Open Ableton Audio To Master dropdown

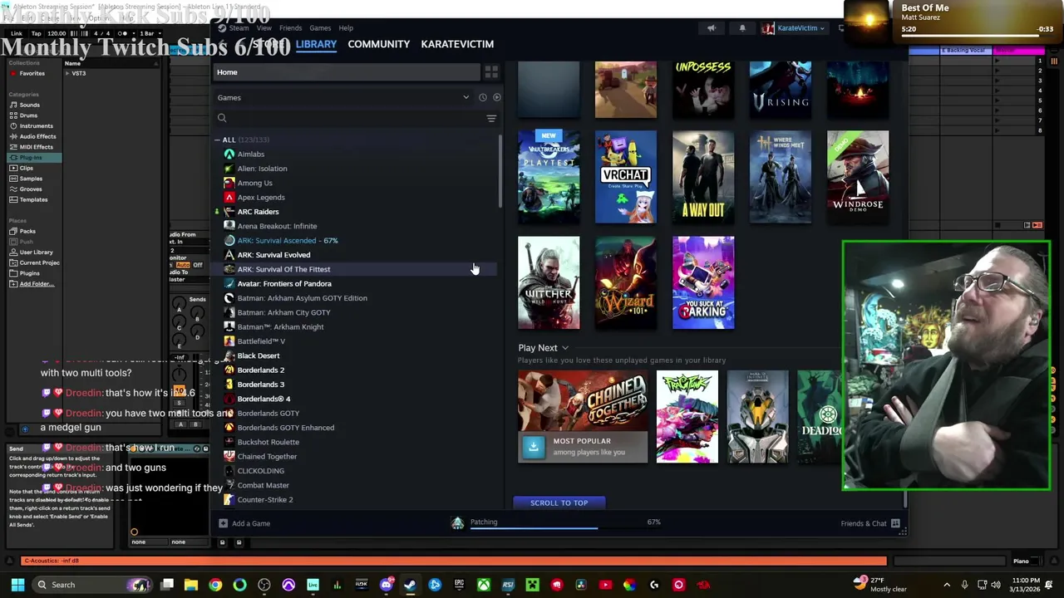pos(188,279)
